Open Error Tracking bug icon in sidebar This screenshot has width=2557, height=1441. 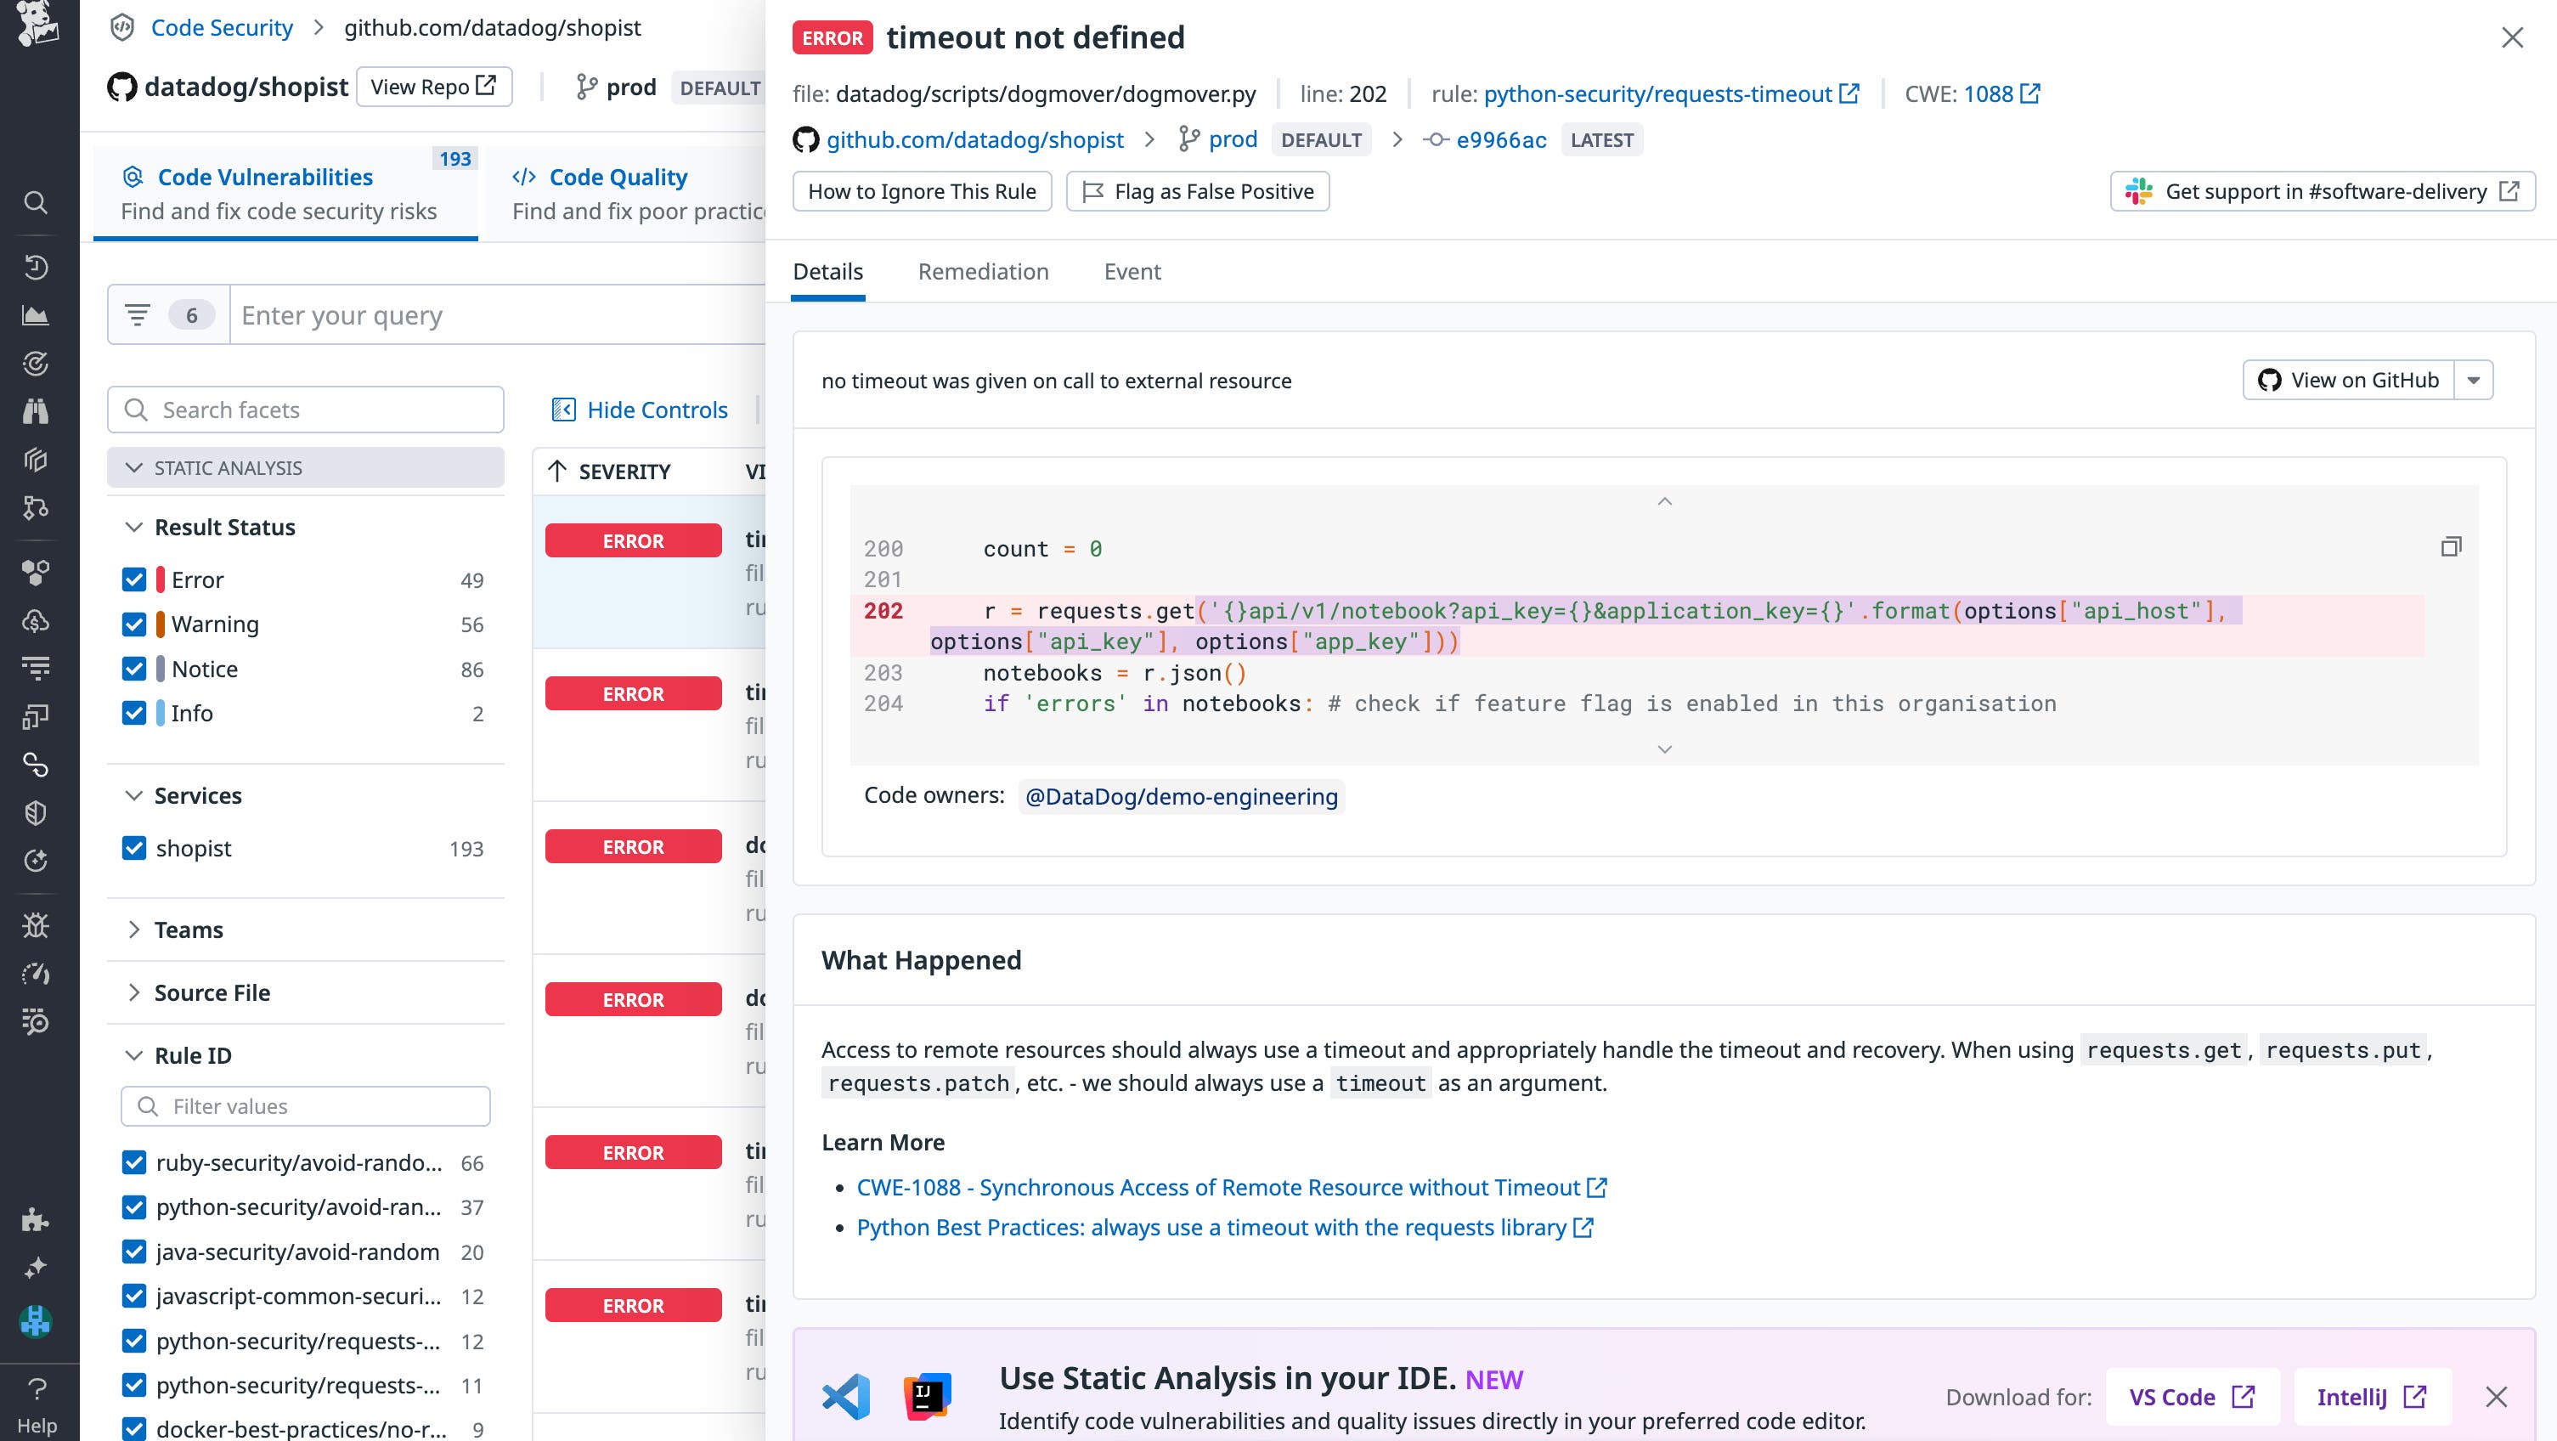[37, 924]
